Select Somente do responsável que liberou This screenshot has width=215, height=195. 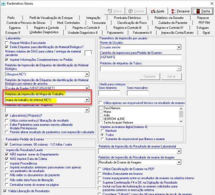[x=102, y=139]
